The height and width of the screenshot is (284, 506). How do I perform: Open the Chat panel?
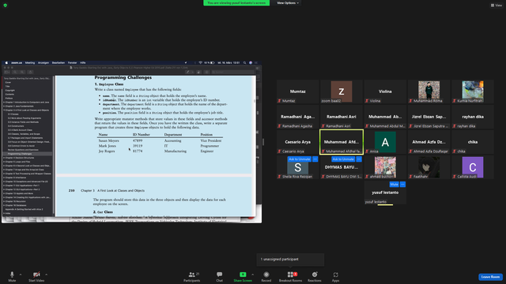[x=220, y=276]
